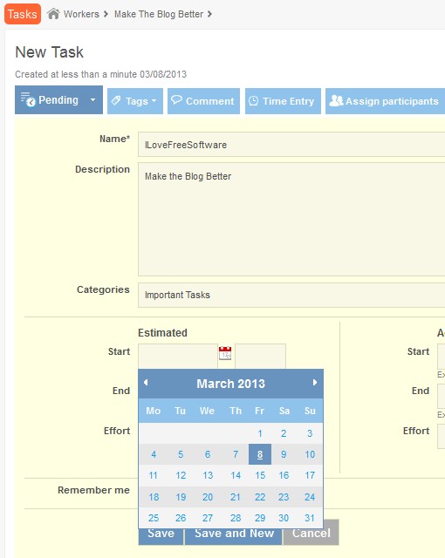The height and width of the screenshot is (558, 445).
Task: Select March 30 in calendar
Action: pos(284,518)
